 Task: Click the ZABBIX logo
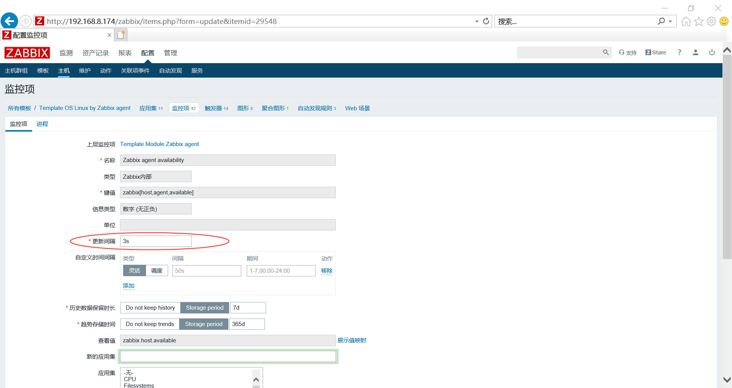coord(27,53)
